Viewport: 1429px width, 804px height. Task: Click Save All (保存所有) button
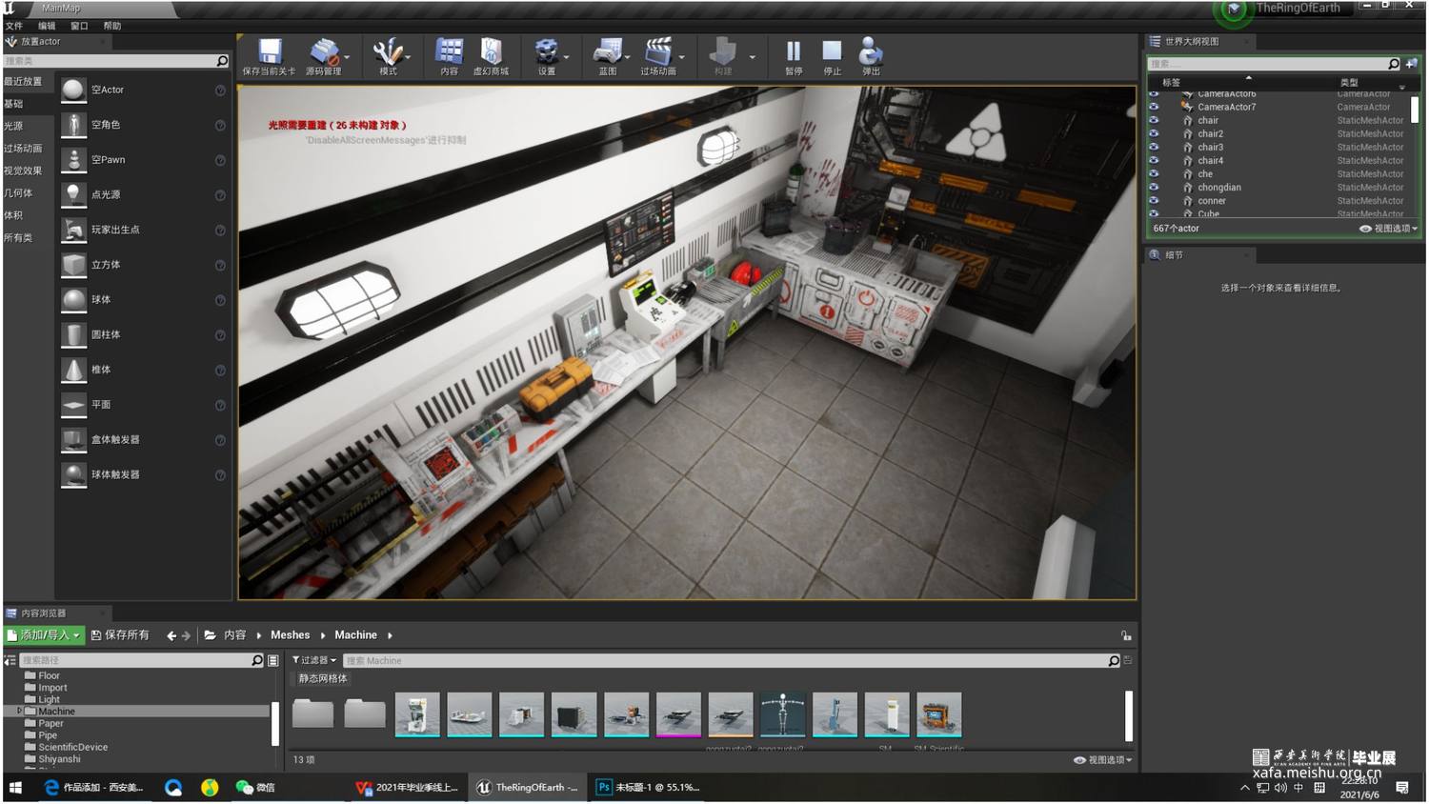point(120,635)
